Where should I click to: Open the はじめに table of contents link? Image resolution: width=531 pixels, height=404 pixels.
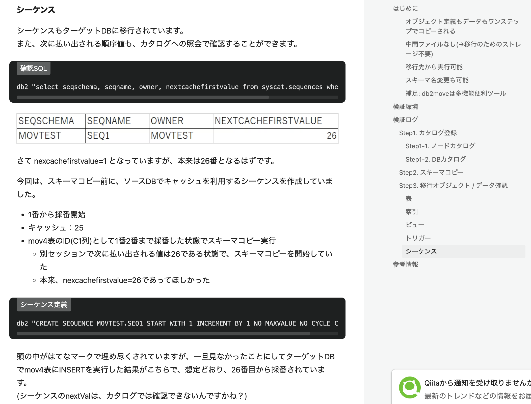click(x=405, y=8)
